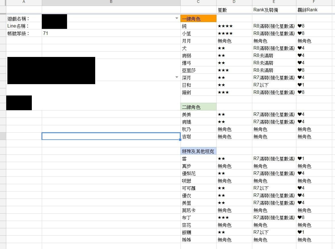Viewport: 335px width, 249px height.
Task: Click the character name cell 月月
Action: tap(199, 41)
